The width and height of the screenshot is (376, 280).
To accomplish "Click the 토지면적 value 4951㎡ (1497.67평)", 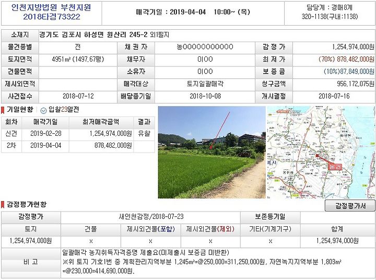I will 78,59.
